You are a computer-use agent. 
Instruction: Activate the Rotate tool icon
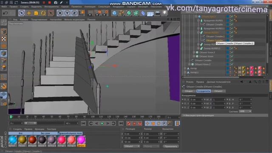(x=43, y=13)
